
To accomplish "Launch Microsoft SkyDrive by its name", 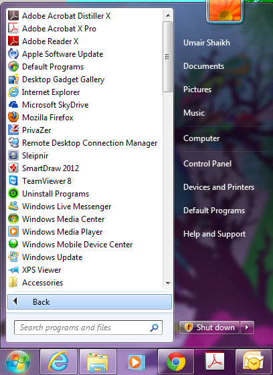I will (55, 105).
